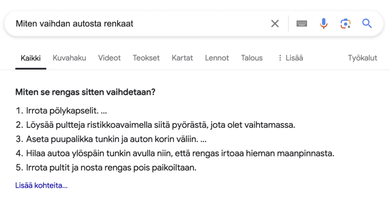Switch to the Videot tab
The width and height of the screenshot is (390, 197).
pyautogui.click(x=109, y=58)
